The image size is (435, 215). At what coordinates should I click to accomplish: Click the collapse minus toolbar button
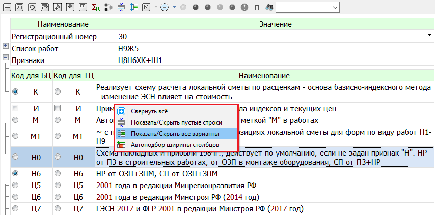[7, 7]
